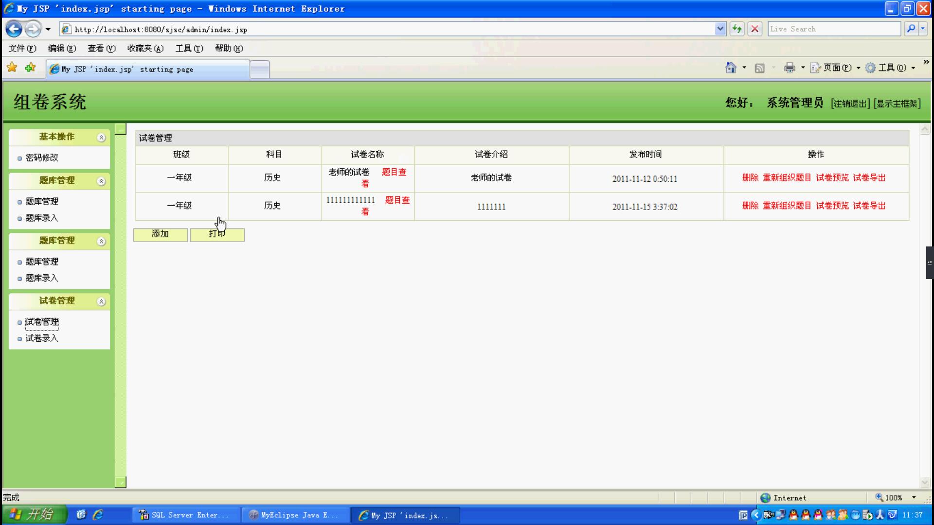Open Favorites Center star icon
This screenshot has width=934, height=525.
[x=12, y=68]
